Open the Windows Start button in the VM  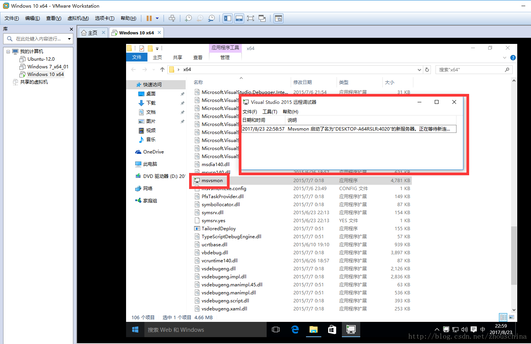(x=135, y=329)
